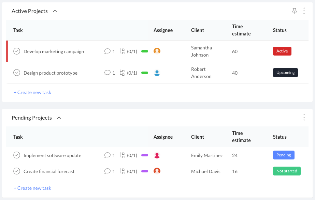This screenshot has width=315, height=200.
Task: Mark Design product prototype as complete
Action: click(x=17, y=73)
